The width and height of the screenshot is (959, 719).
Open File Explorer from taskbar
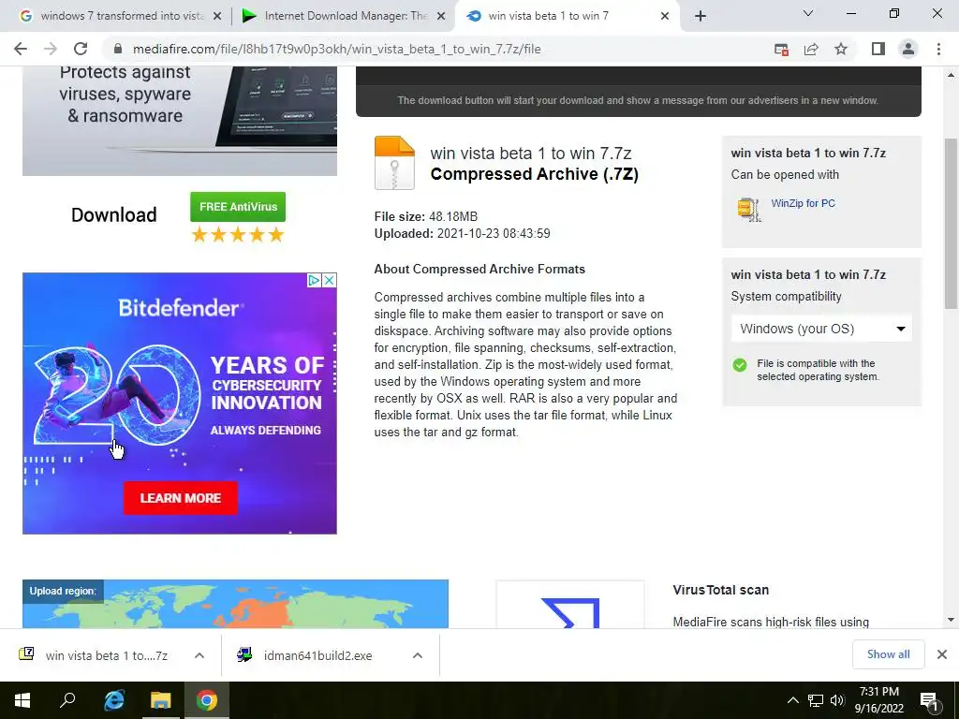click(161, 700)
